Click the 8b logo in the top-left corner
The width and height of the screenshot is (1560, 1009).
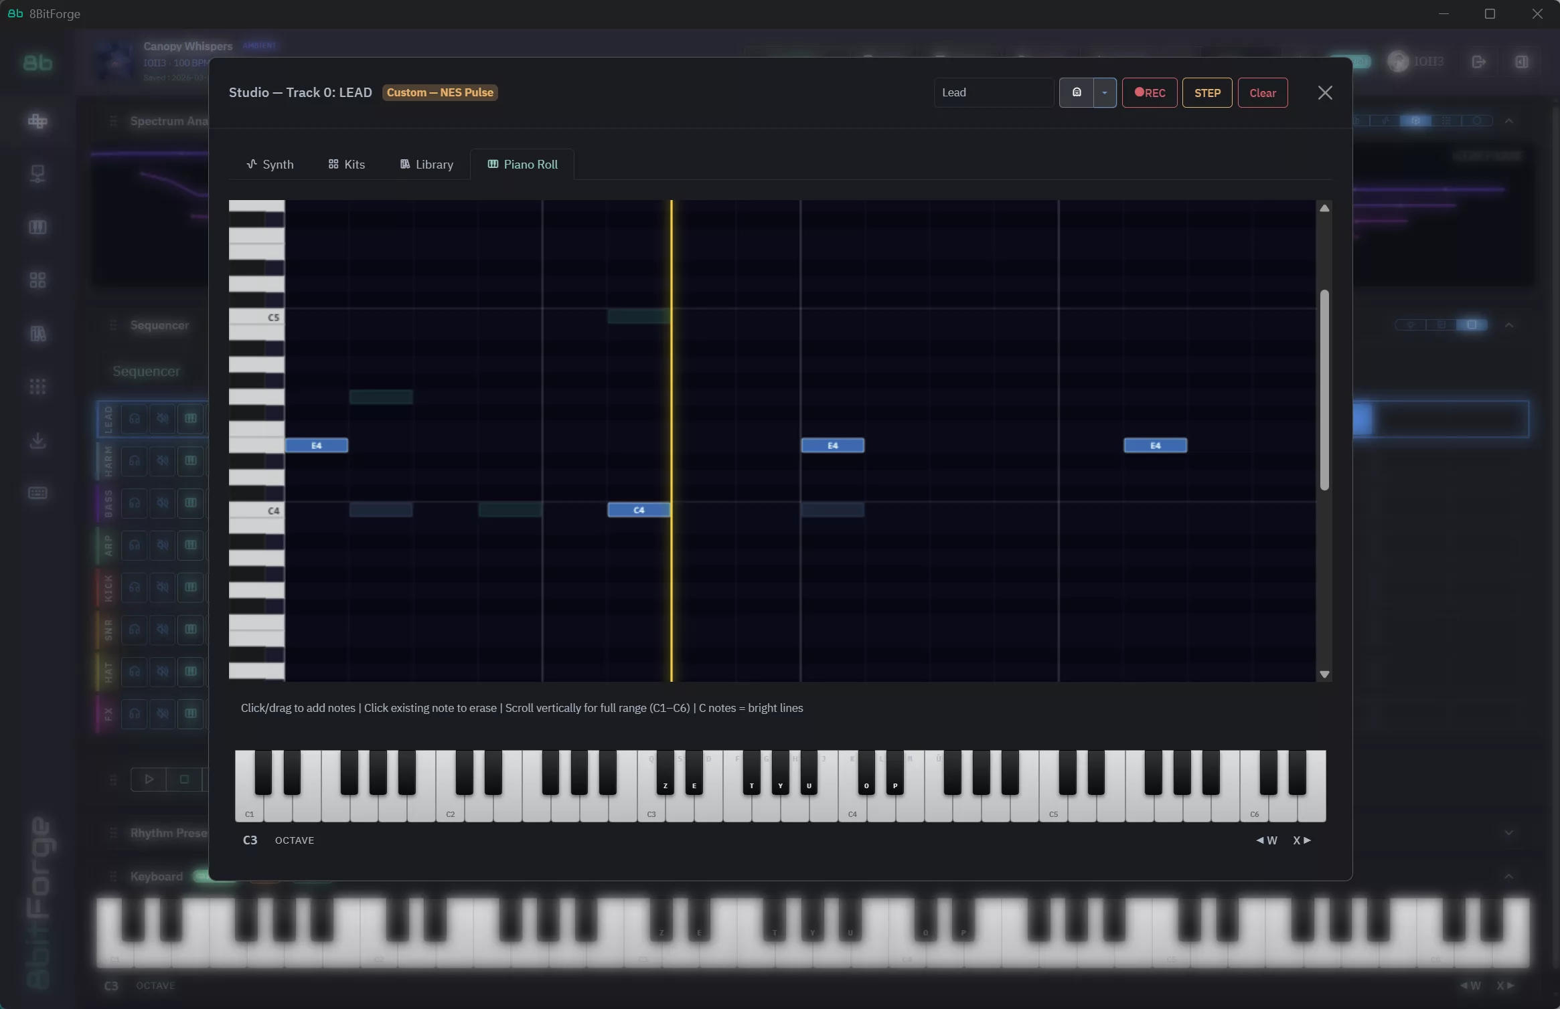(15, 13)
